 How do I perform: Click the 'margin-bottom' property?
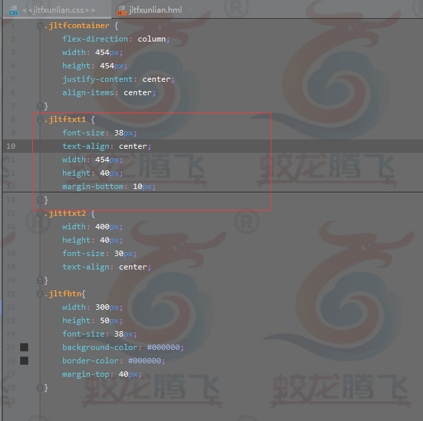[93, 186]
